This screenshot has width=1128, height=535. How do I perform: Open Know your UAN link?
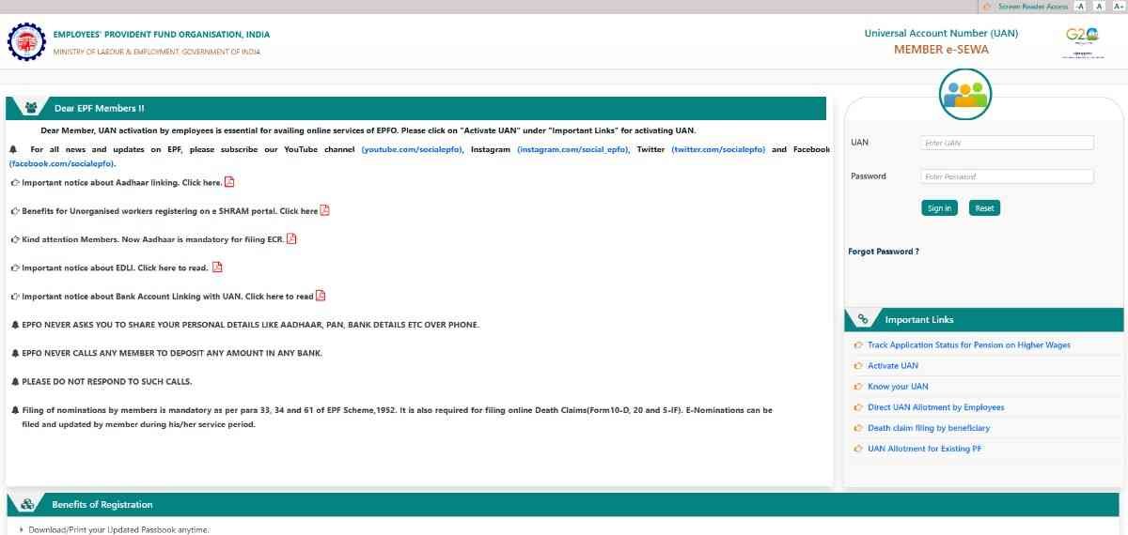pyautogui.click(x=897, y=387)
